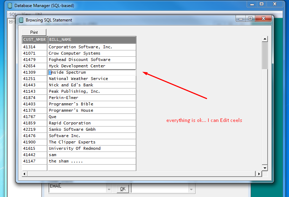
Task: Maximize the Browsing SQL Statement window
Action: point(250,19)
